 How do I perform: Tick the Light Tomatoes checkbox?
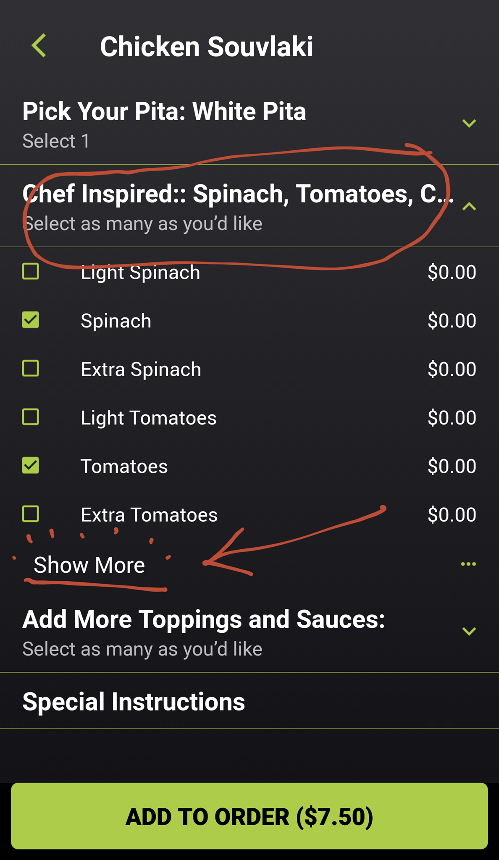tap(31, 417)
